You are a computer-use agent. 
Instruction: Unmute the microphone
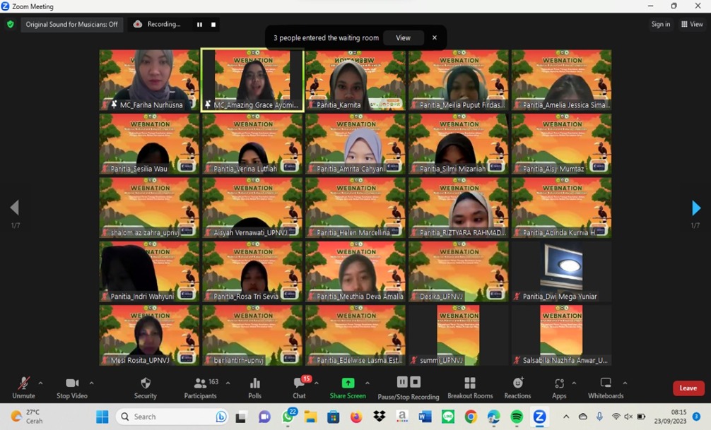tap(23, 387)
